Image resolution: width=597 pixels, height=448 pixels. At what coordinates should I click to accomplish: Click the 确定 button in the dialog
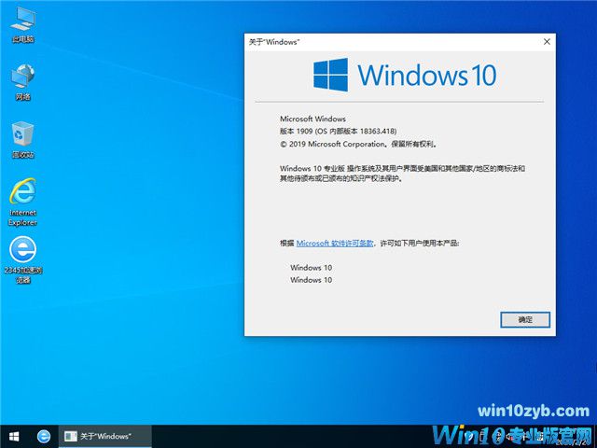coord(525,319)
